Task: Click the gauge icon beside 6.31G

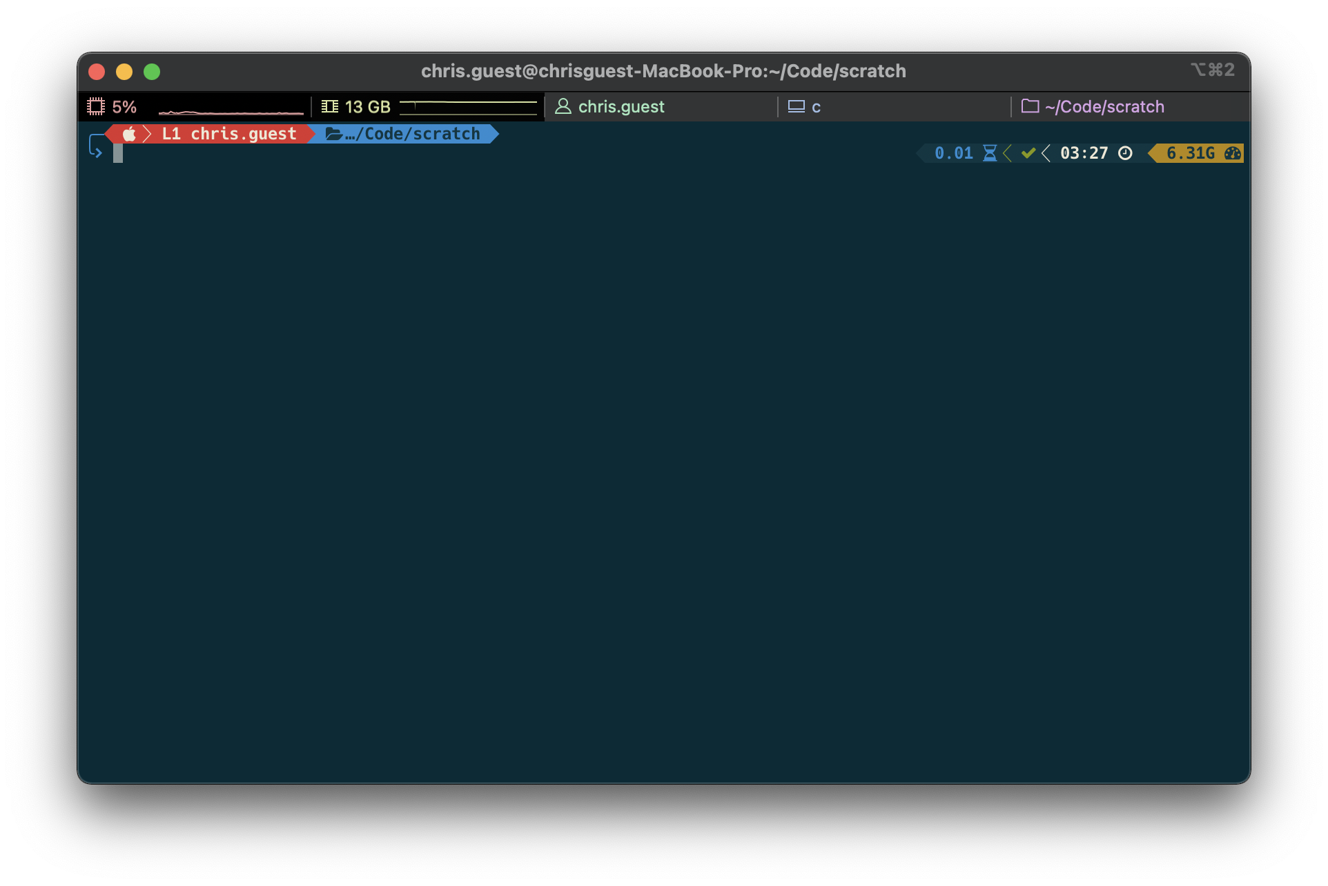Action: pos(1232,153)
